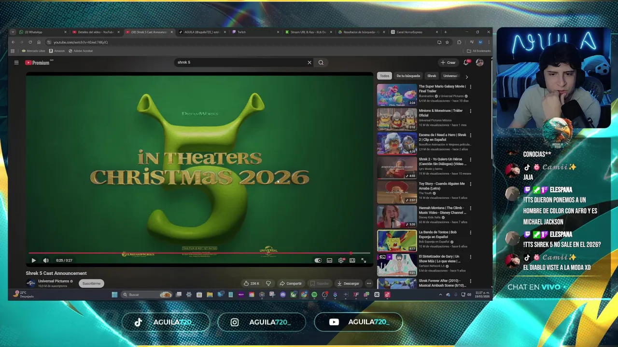The width and height of the screenshot is (618, 347).
Task: Open options for El Sintetizador de Gary
Action: point(470,257)
